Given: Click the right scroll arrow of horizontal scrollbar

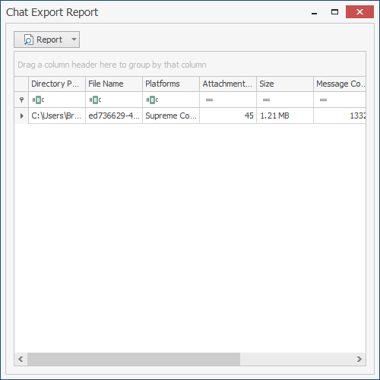Looking at the screenshot, I should [x=359, y=359].
